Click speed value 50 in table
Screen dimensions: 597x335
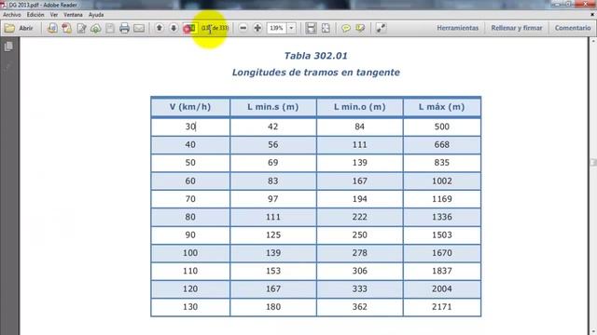tap(190, 163)
